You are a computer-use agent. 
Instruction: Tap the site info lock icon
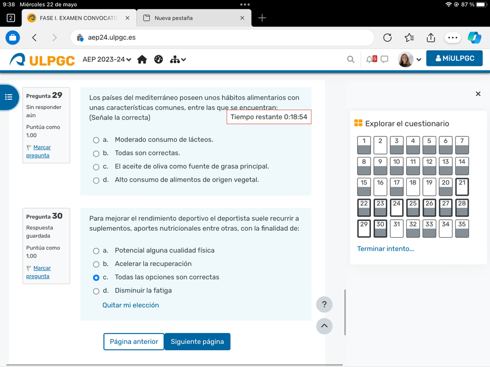[x=80, y=38]
